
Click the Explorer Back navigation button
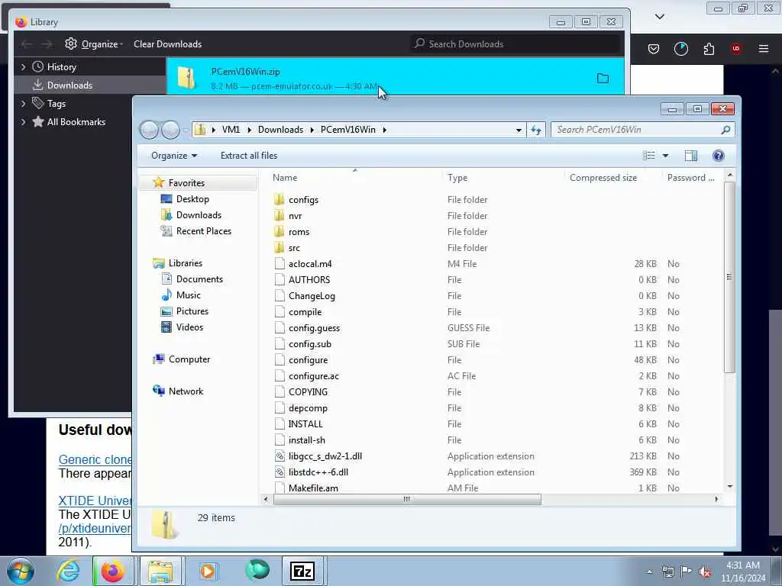[149, 130]
